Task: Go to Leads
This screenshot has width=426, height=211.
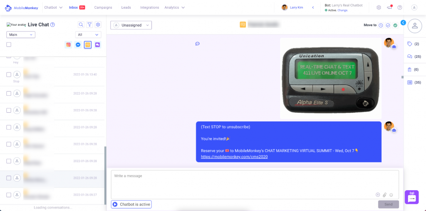Action: point(126,7)
